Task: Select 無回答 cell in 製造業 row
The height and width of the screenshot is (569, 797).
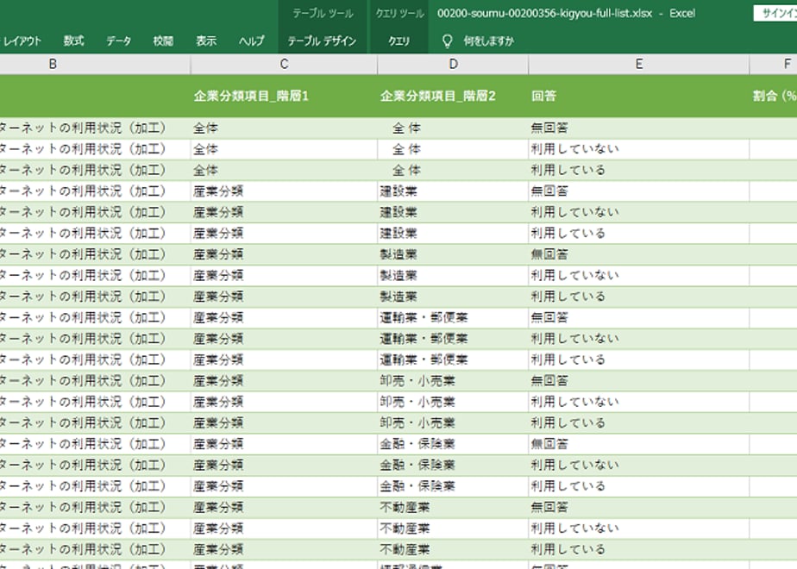Action: point(639,254)
